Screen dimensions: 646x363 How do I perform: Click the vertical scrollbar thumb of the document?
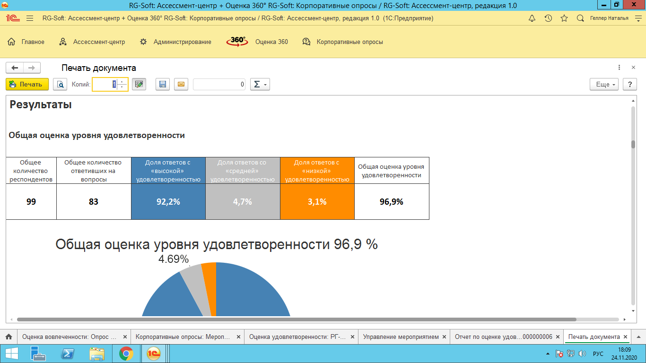633,145
